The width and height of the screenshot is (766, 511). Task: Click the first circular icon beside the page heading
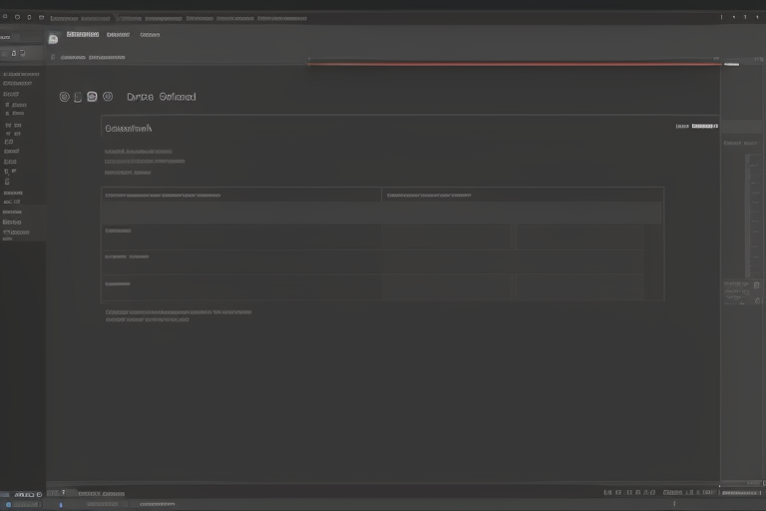tap(65, 97)
